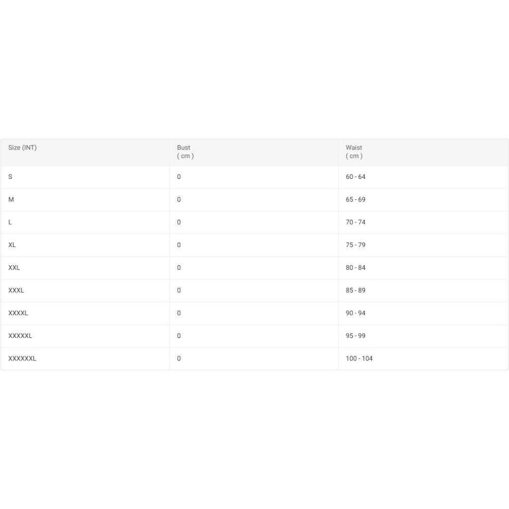This screenshot has width=509, height=509.
Task: Click the 75 - 79 waist value
Action: tap(355, 245)
